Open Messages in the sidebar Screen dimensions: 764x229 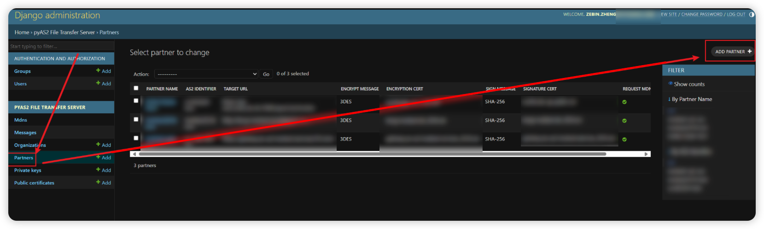[x=25, y=133]
